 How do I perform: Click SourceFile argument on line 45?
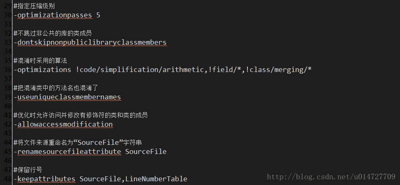pyautogui.click(x=146, y=151)
